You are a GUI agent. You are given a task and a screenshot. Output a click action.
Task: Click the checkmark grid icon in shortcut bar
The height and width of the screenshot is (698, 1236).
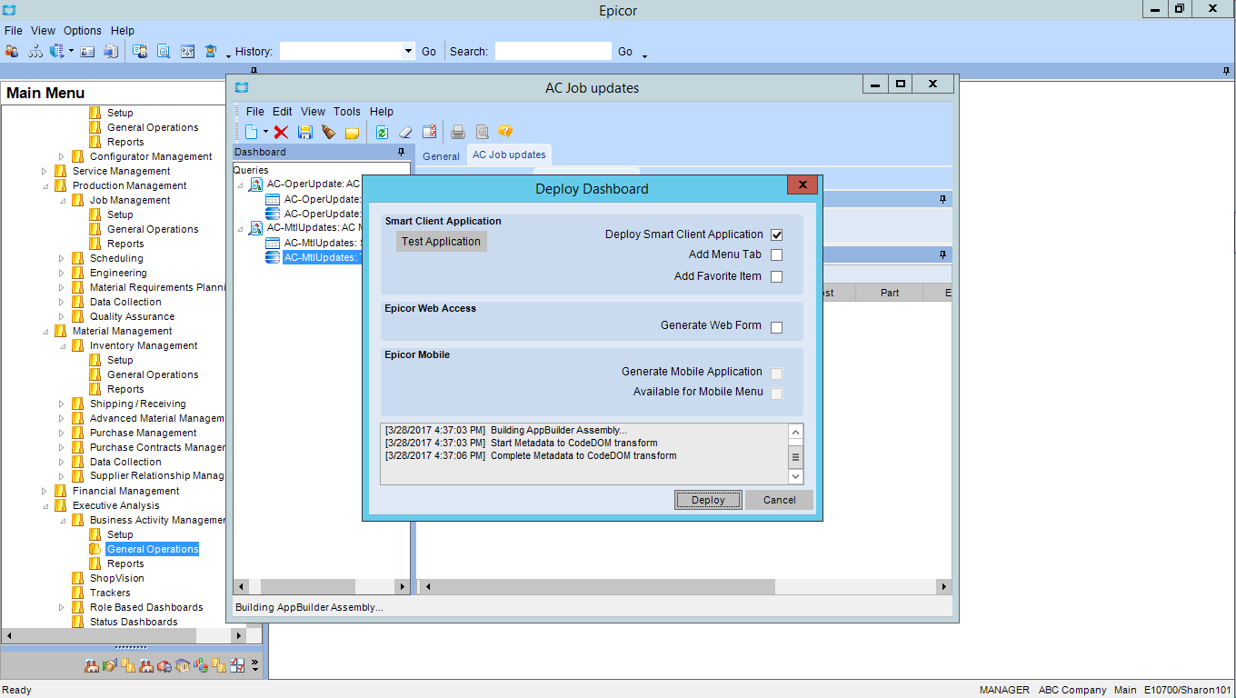tap(237, 666)
